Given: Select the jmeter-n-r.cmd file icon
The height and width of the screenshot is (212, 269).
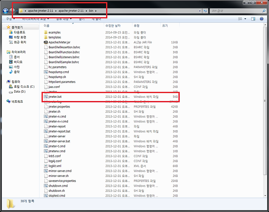Looking at the screenshot, I should [x=46, y=121].
